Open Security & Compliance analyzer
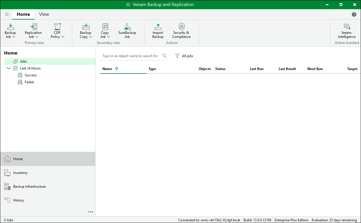This screenshot has width=361, height=223. click(x=181, y=31)
